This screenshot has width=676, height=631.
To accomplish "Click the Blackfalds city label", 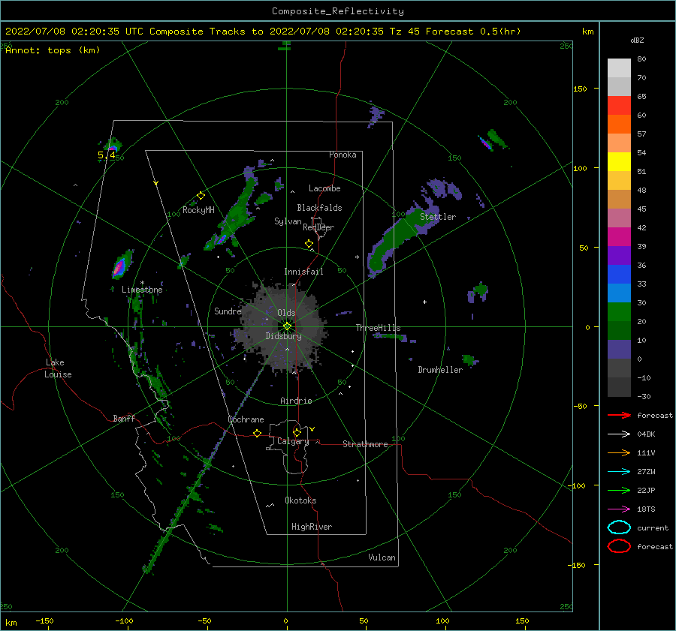I will coord(319,208).
